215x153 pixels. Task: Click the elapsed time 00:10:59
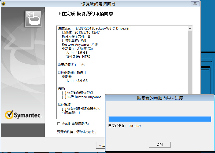point(135,126)
